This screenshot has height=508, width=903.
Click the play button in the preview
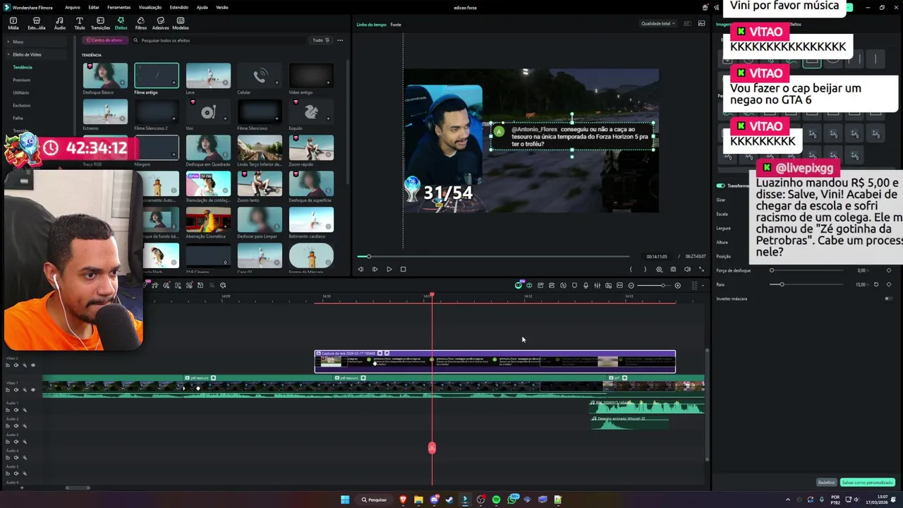pyautogui.click(x=389, y=269)
